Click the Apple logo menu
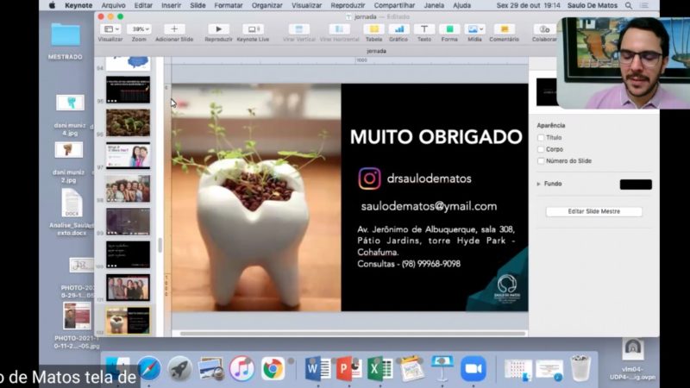Viewport: 690px width, 388px height. pos(52,5)
